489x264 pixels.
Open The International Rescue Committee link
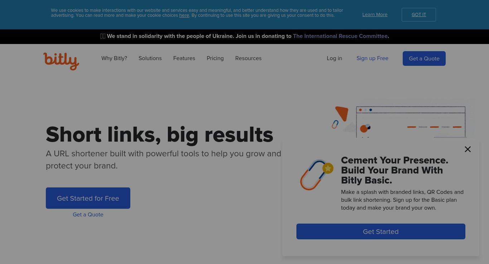(x=340, y=36)
